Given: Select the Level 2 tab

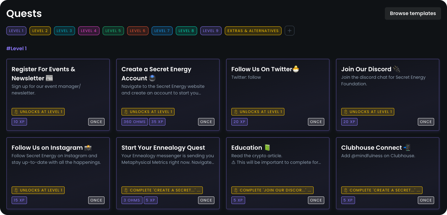Looking at the screenshot, I should coord(40,31).
